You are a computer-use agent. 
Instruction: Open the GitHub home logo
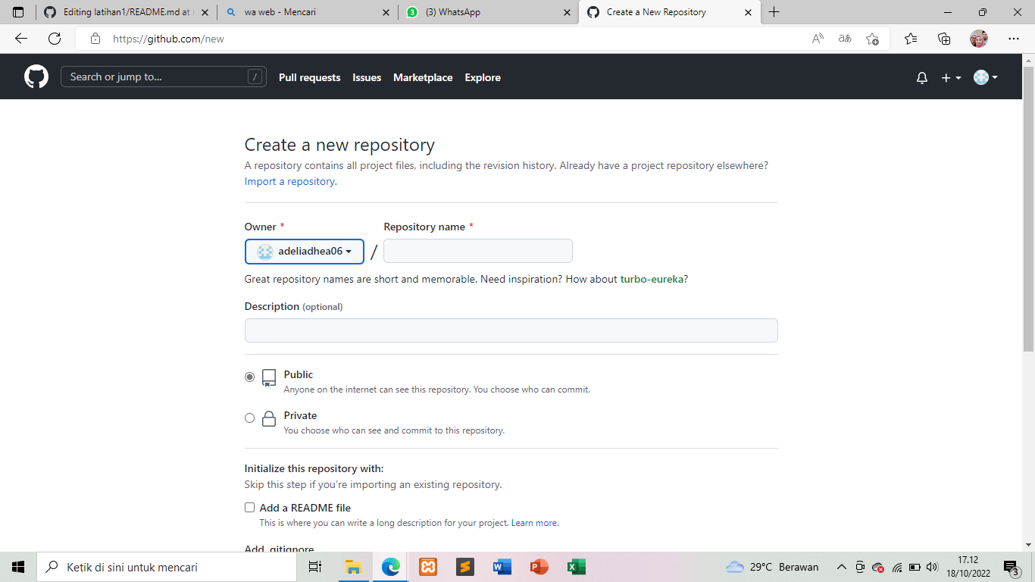36,77
